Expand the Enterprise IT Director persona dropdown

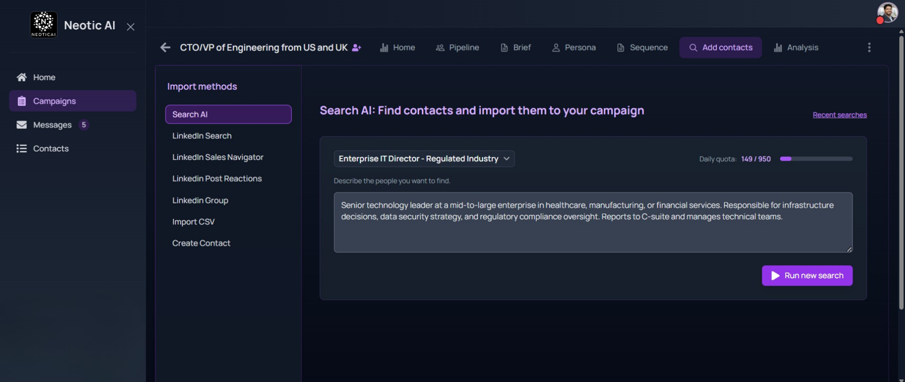[x=424, y=159]
